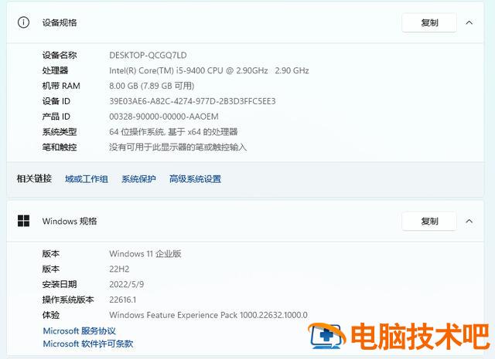Click the info icon beside 设备规格

tap(23, 22)
